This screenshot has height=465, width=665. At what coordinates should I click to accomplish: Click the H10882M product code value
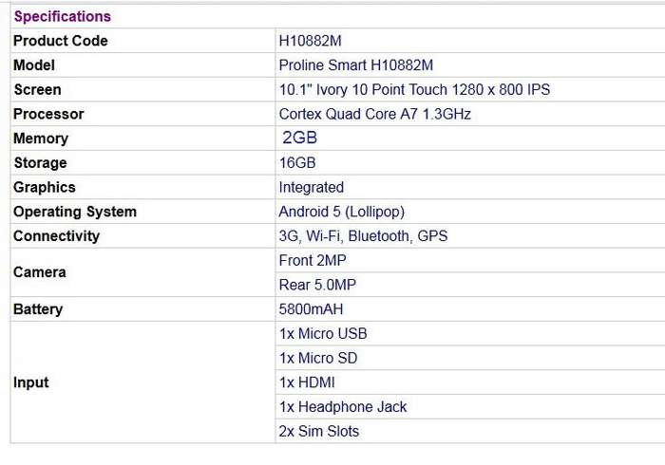(x=310, y=41)
